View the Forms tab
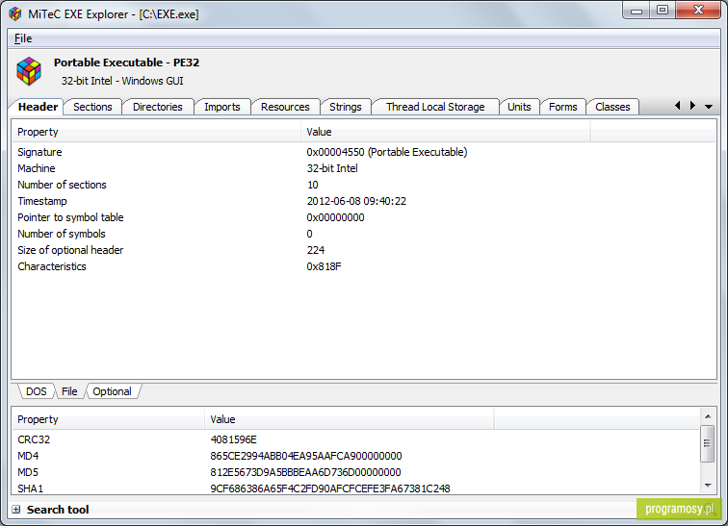Image resolution: width=728 pixels, height=526 pixels. coord(562,107)
